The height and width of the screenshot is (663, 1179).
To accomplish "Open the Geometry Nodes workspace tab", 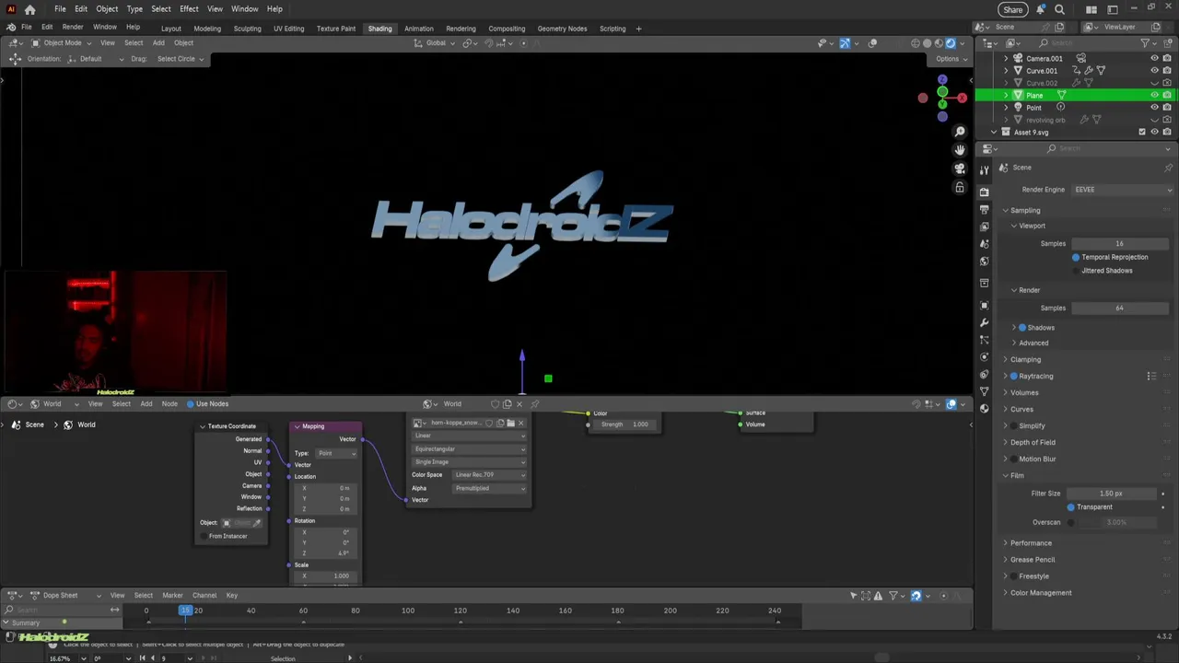I will 562,29.
